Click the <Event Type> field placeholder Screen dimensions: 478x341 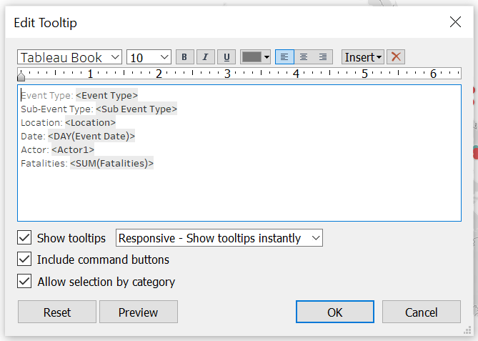106,96
